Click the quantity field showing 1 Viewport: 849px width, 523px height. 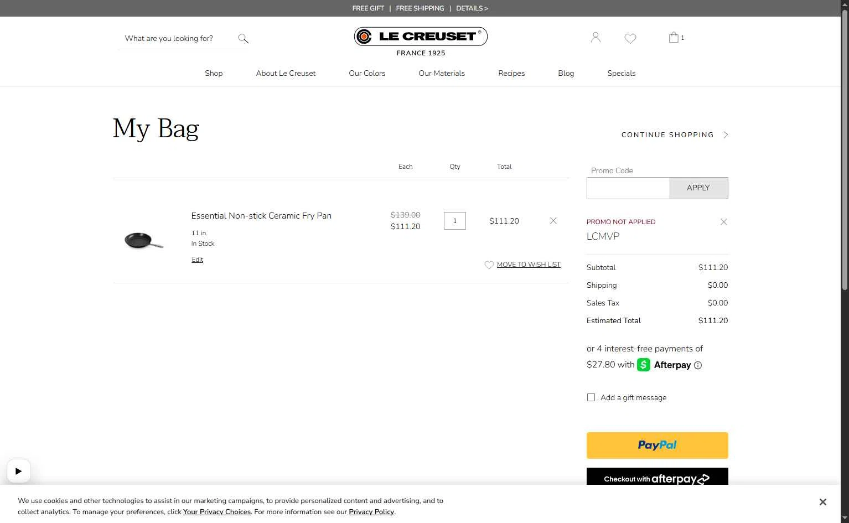click(455, 221)
